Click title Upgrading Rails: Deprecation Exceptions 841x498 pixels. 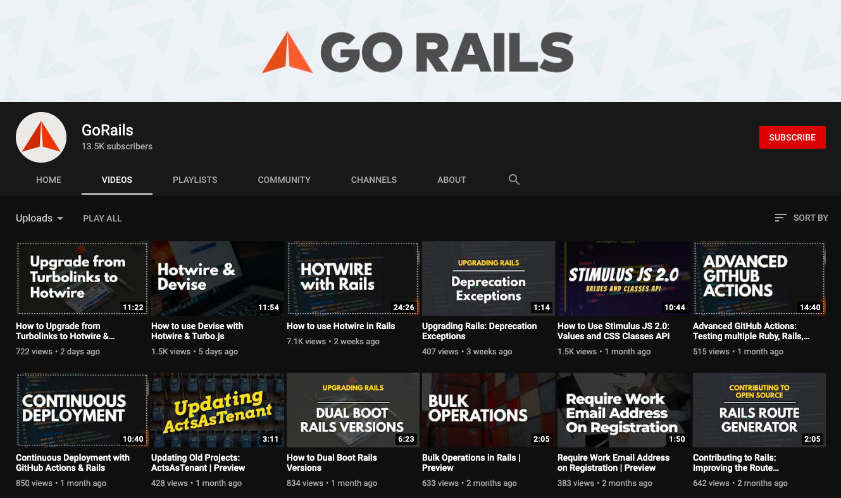tap(480, 331)
